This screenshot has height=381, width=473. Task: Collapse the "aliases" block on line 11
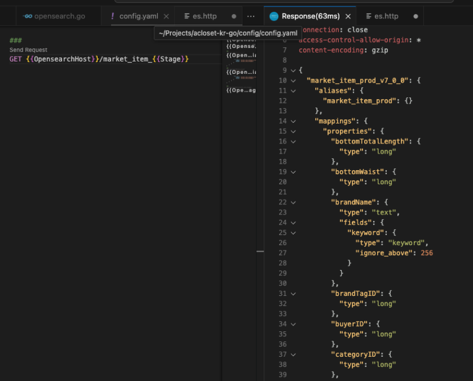click(x=293, y=90)
